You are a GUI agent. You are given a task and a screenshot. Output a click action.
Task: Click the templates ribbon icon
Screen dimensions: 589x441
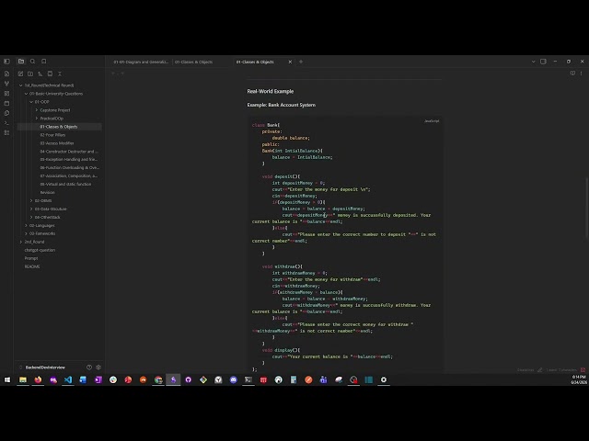point(6,113)
